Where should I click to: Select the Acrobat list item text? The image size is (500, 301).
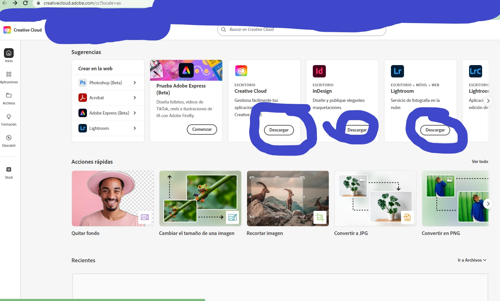click(97, 98)
